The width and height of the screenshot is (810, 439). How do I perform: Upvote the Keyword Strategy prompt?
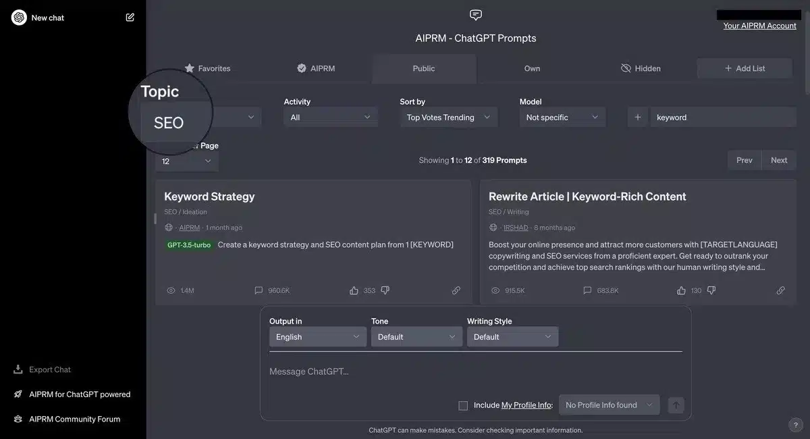click(354, 290)
